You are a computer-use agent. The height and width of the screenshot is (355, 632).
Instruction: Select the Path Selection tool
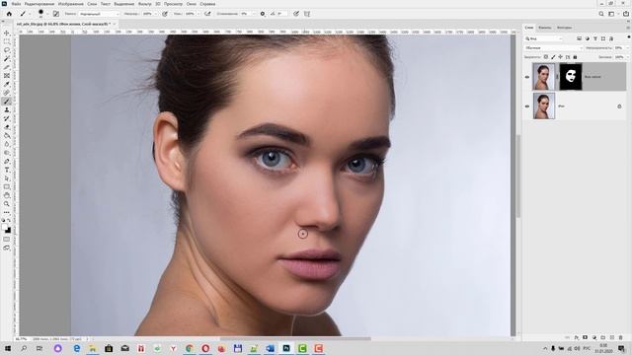click(x=7, y=178)
